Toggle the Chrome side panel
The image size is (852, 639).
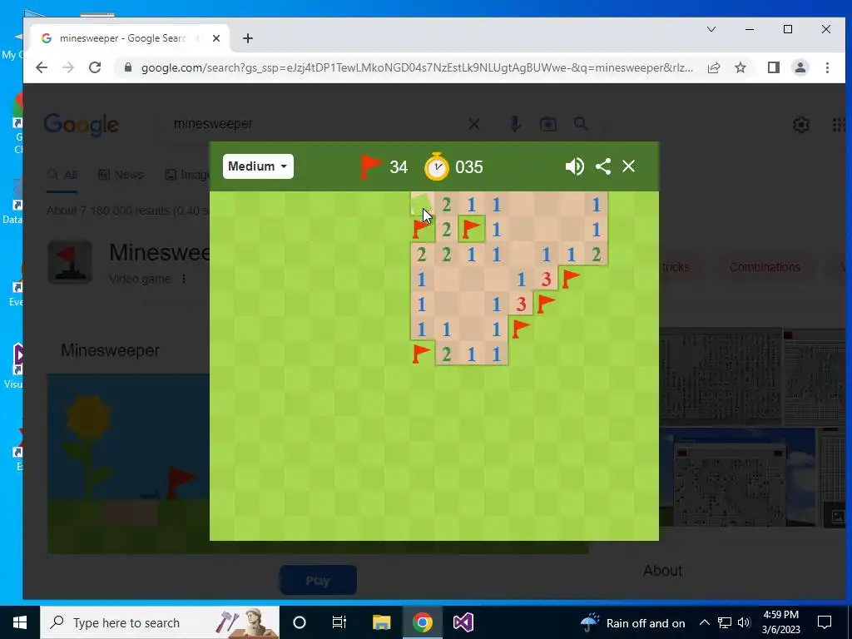click(774, 67)
